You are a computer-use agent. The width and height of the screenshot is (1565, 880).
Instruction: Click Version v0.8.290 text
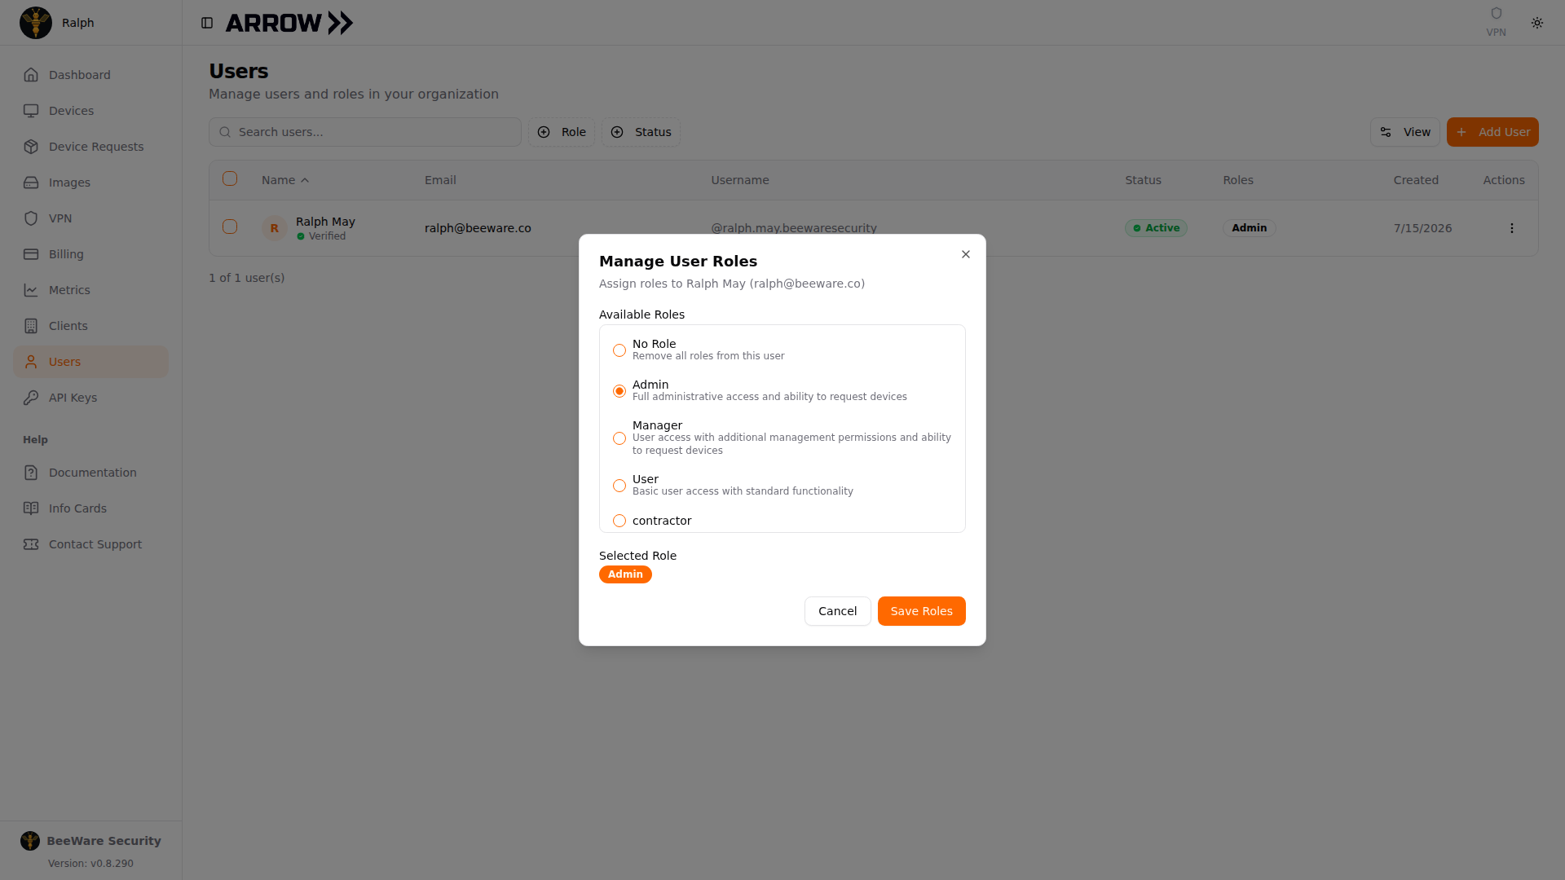[x=90, y=864]
